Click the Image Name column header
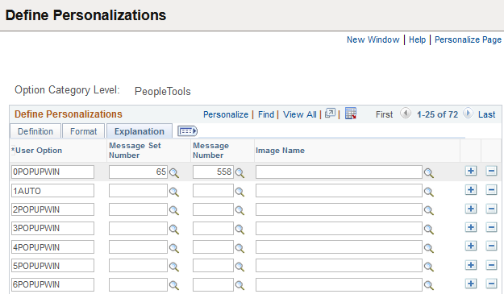 click(280, 151)
